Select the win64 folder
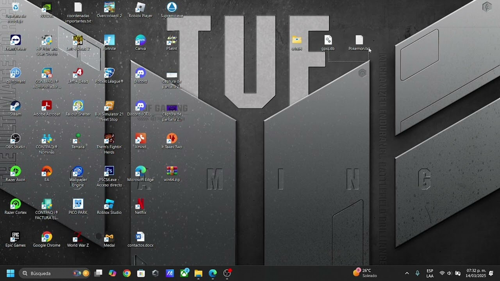 point(297,43)
